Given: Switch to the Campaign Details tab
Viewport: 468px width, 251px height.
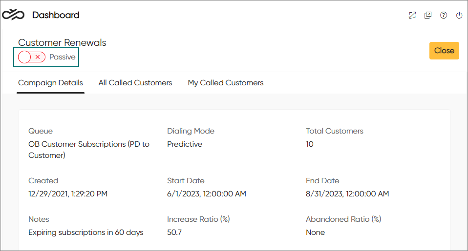Looking at the screenshot, I should [x=50, y=83].
